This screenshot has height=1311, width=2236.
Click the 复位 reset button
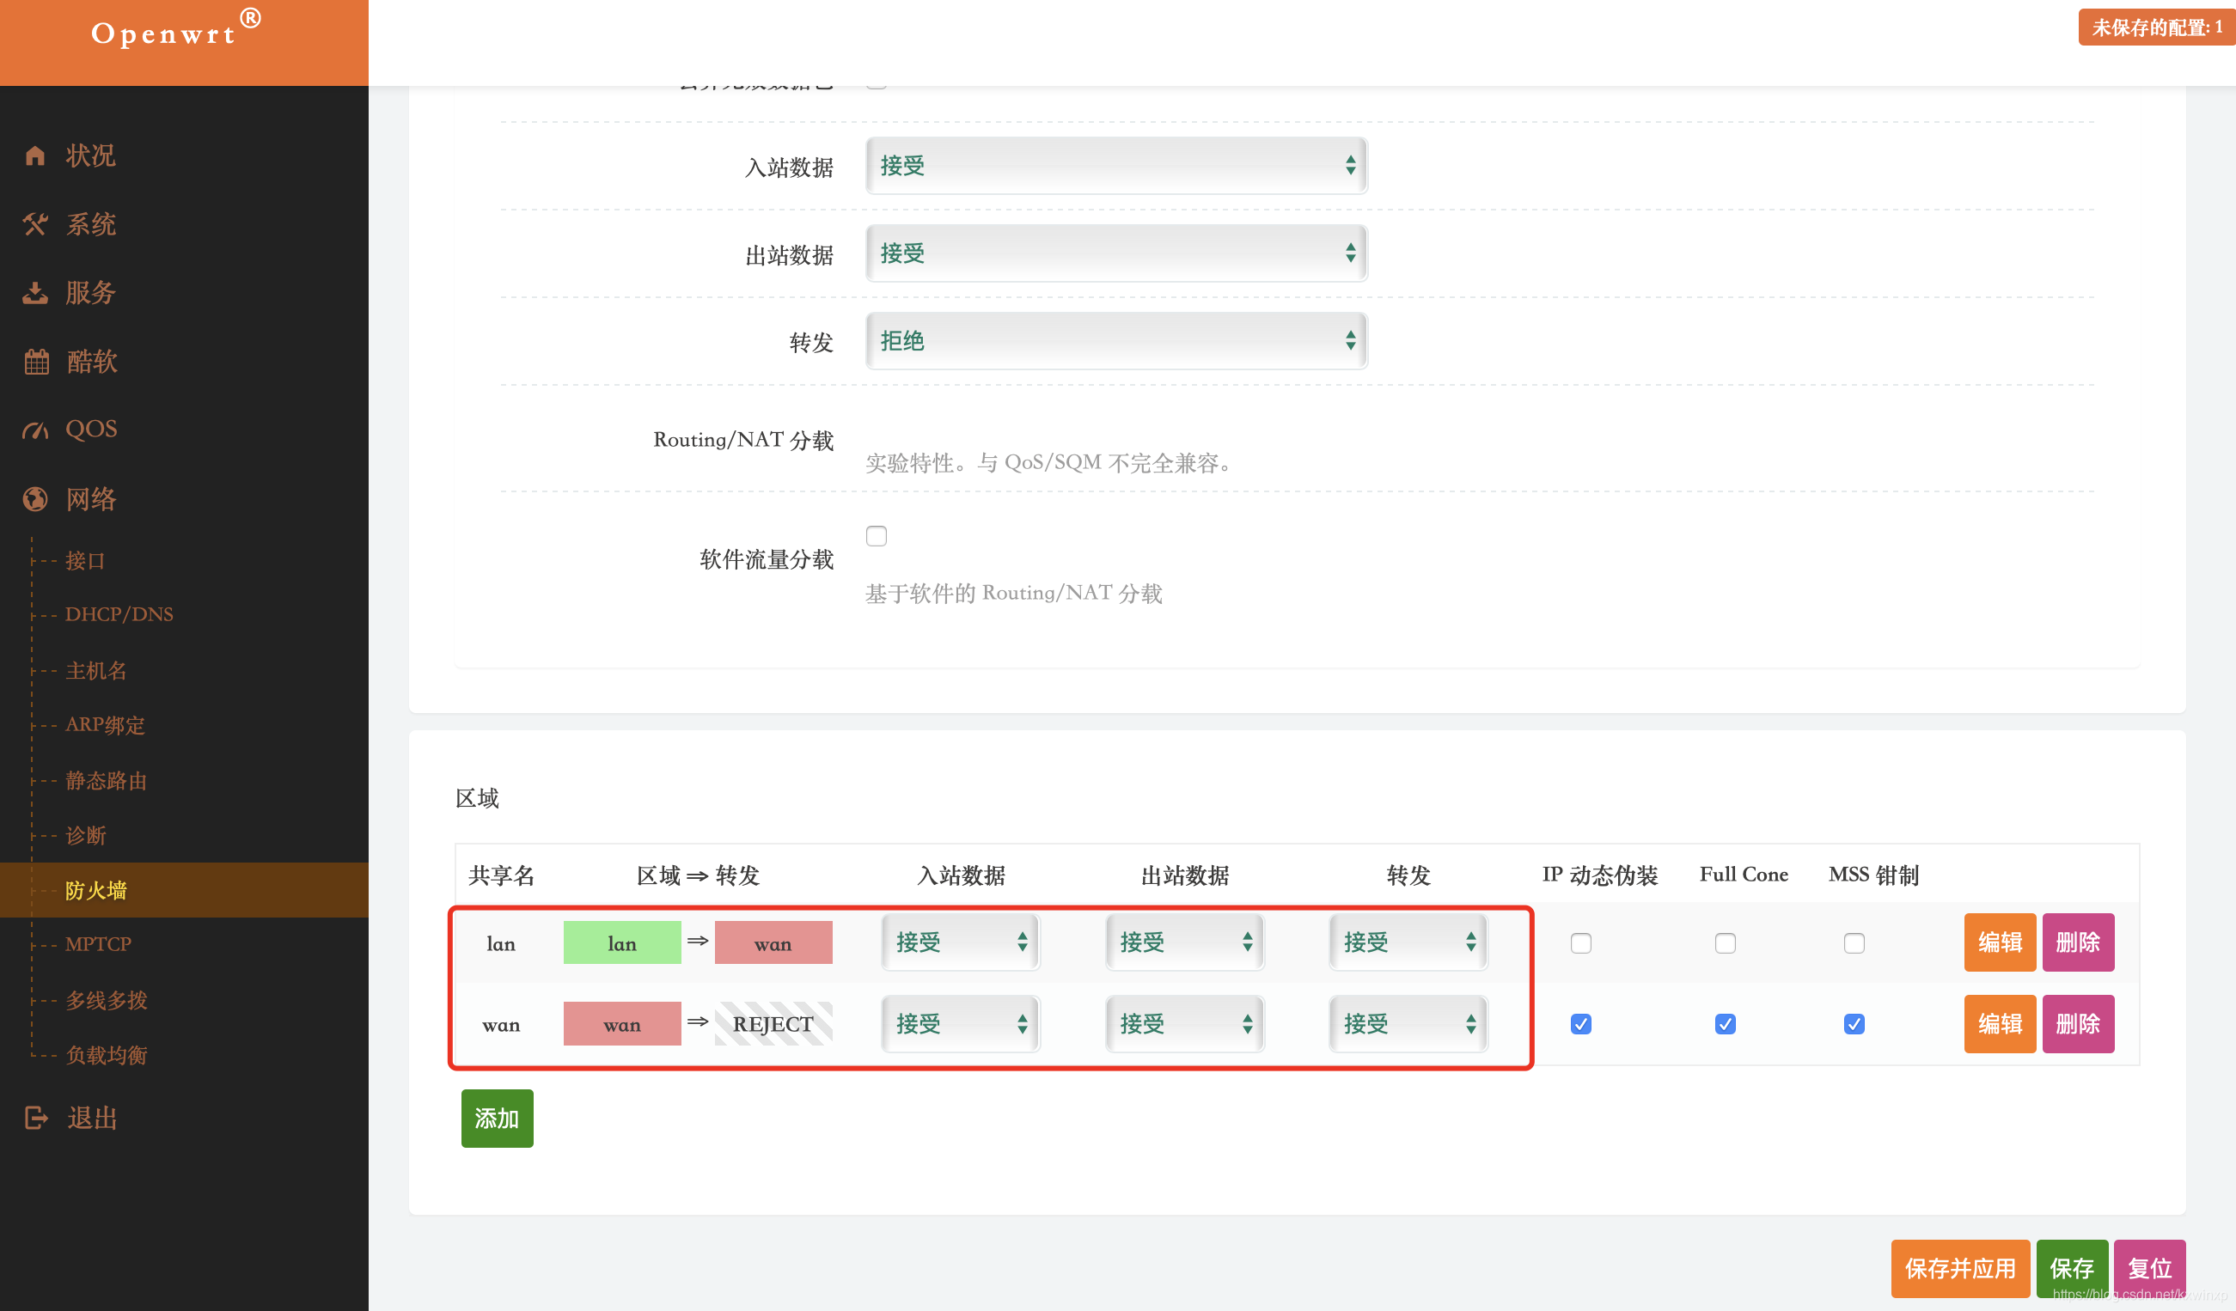click(2150, 1269)
